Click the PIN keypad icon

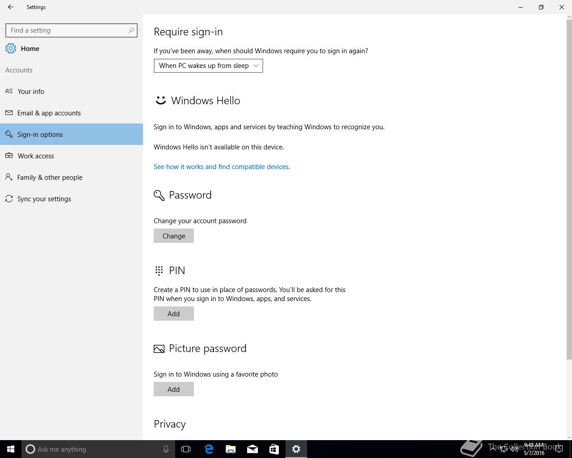point(159,271)
